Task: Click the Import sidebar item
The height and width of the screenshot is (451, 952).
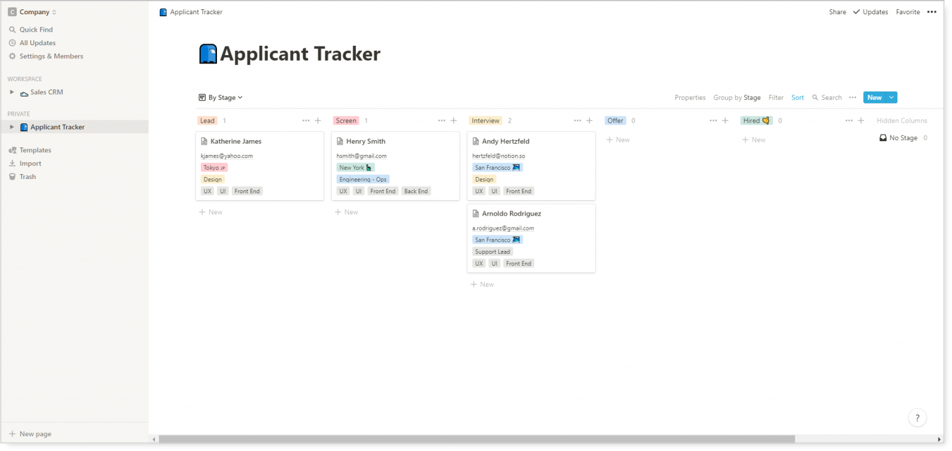Action: tap(30, 164)
